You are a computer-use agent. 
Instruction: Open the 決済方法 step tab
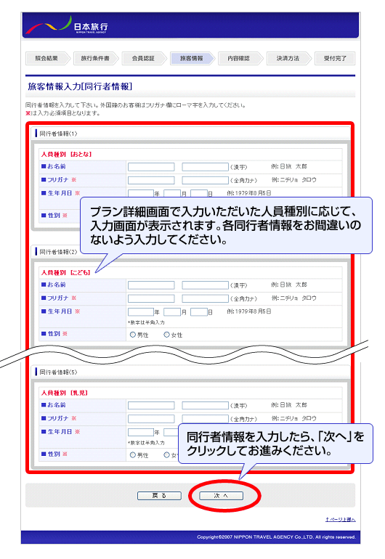(288, 59)
